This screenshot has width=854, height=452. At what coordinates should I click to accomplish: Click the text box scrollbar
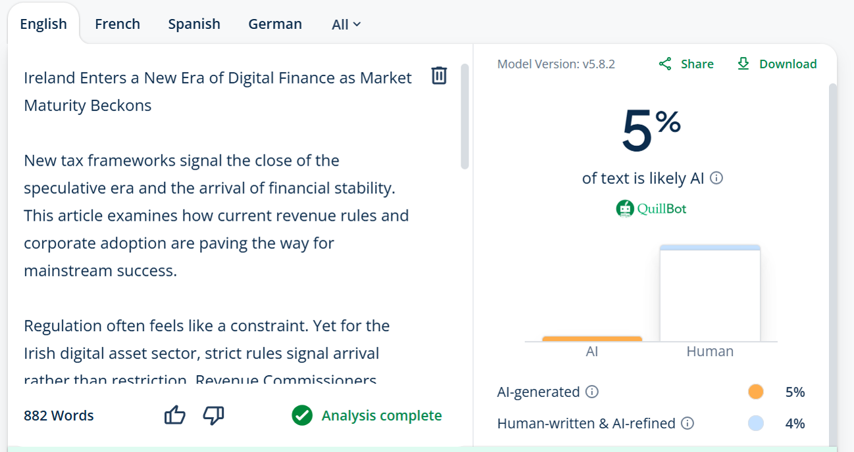click(465, 118)
